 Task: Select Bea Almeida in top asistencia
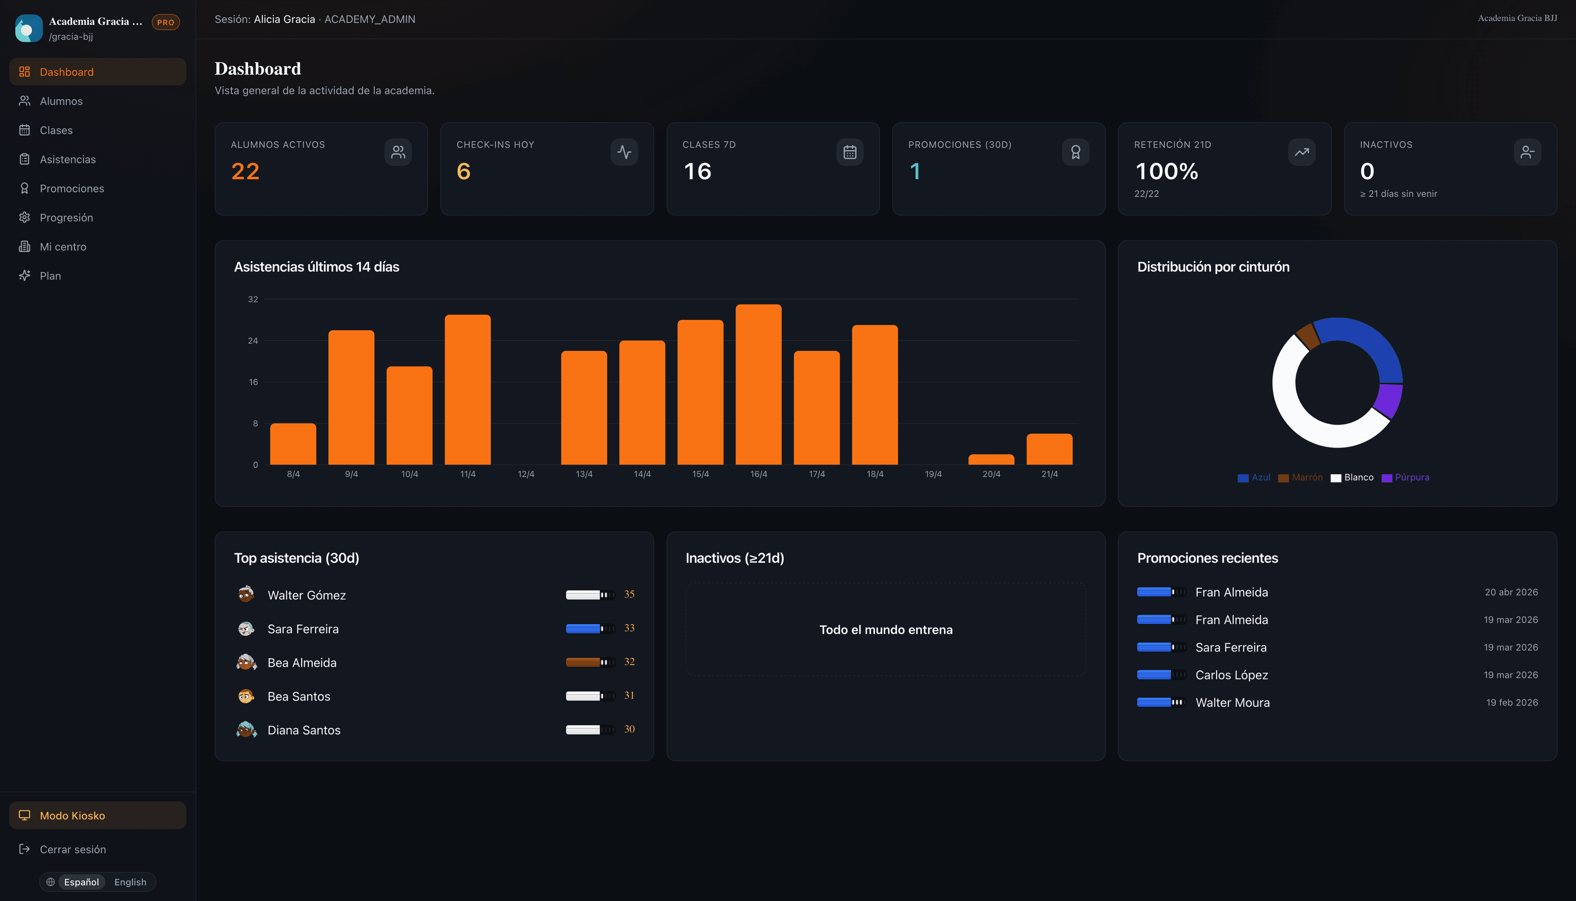[435, 662]
